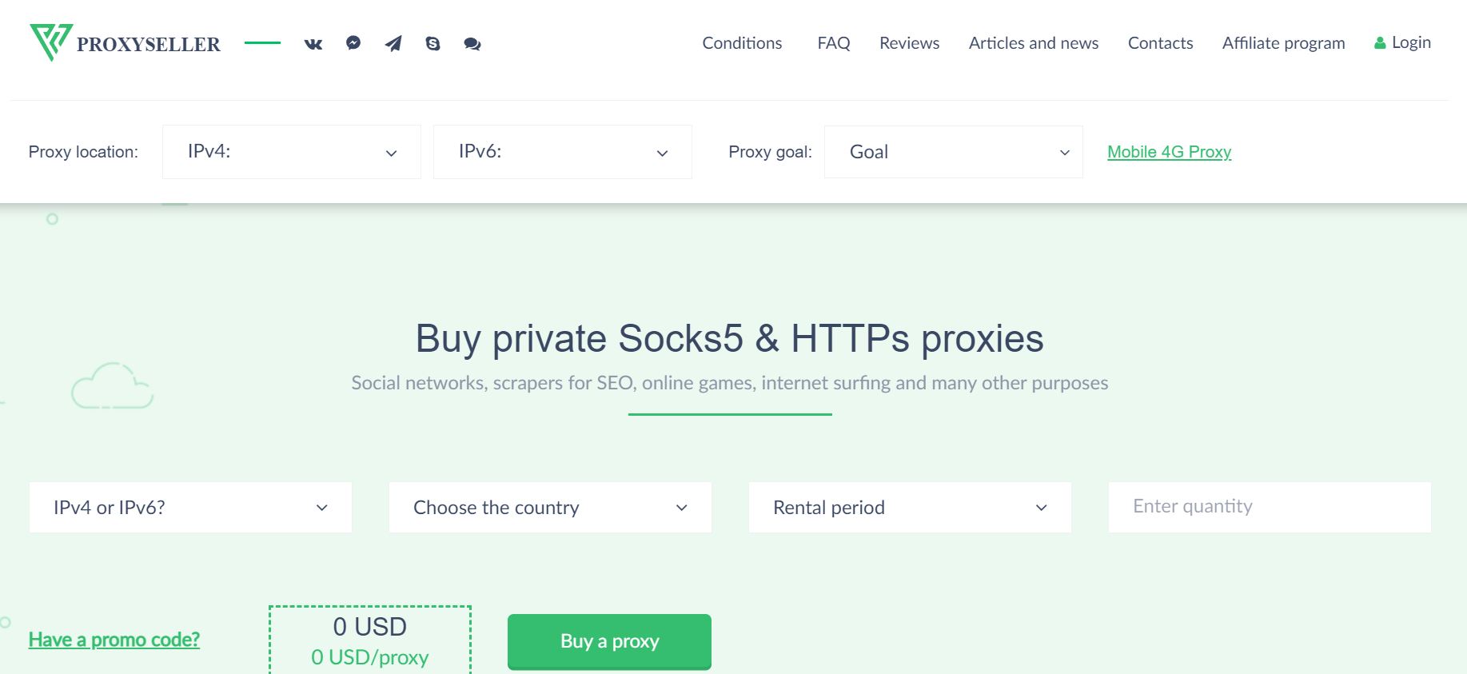Click 'Have a promo code?' link
The height and width of the screenshot is (674, 1467).
tap(114, 640)
